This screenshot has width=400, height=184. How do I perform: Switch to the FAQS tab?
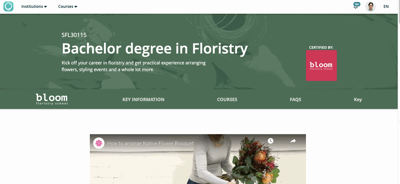pyautogui.click(x=296, y=99)
